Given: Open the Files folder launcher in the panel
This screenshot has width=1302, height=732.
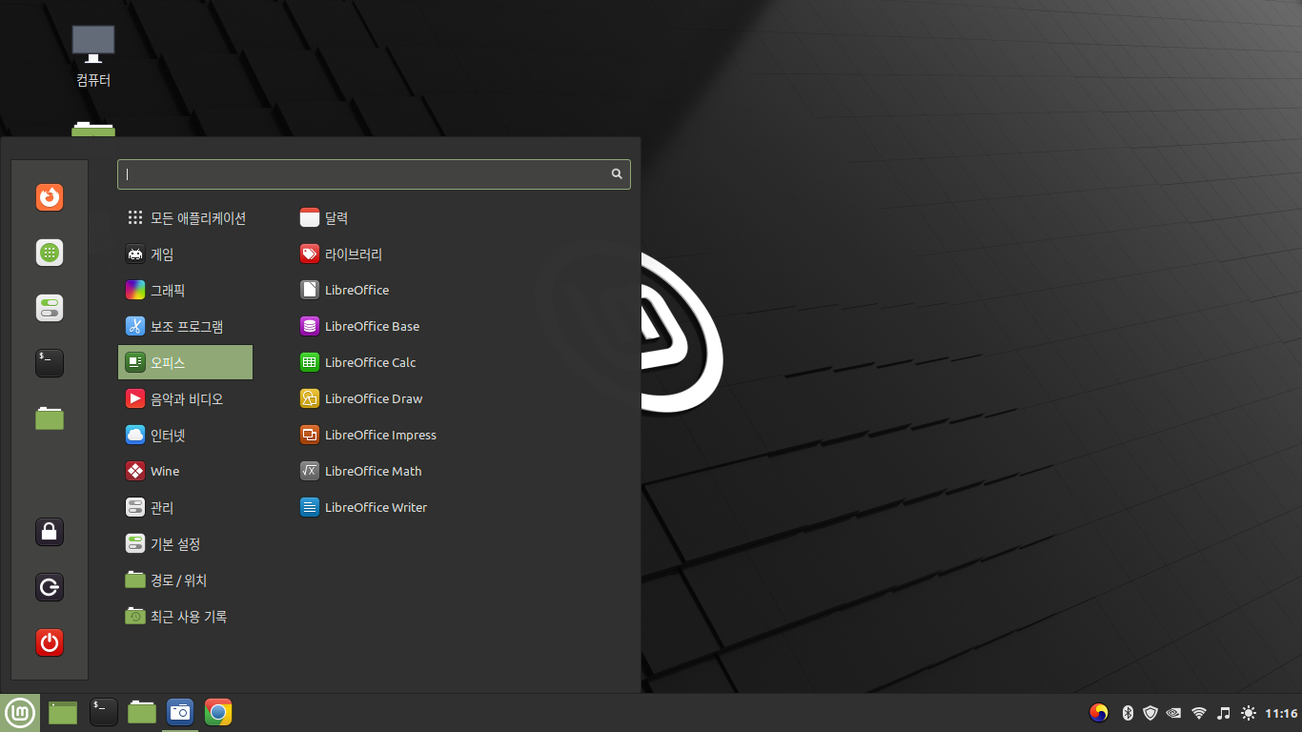Looking at the screenshot, I should [x=142, y=712].
